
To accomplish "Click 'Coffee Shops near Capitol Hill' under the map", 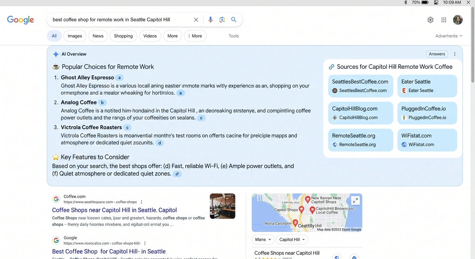I will [287, 253].
